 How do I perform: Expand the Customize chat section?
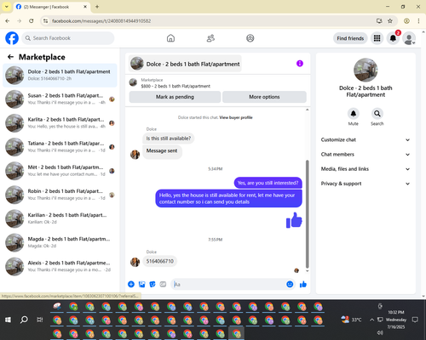(366, 139)
